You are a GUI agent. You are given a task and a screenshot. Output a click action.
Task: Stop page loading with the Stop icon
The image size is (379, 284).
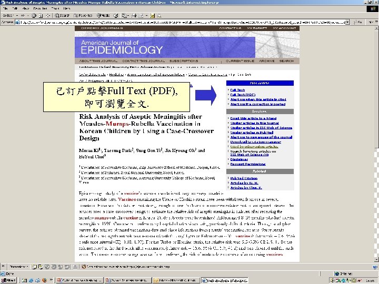(x=34, y=15)
